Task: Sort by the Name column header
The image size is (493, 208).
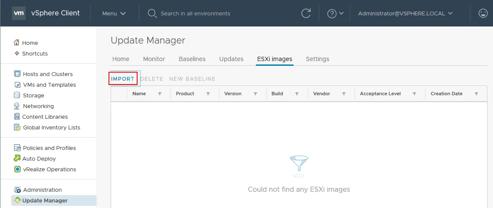Action: click(x=139, y=94)
